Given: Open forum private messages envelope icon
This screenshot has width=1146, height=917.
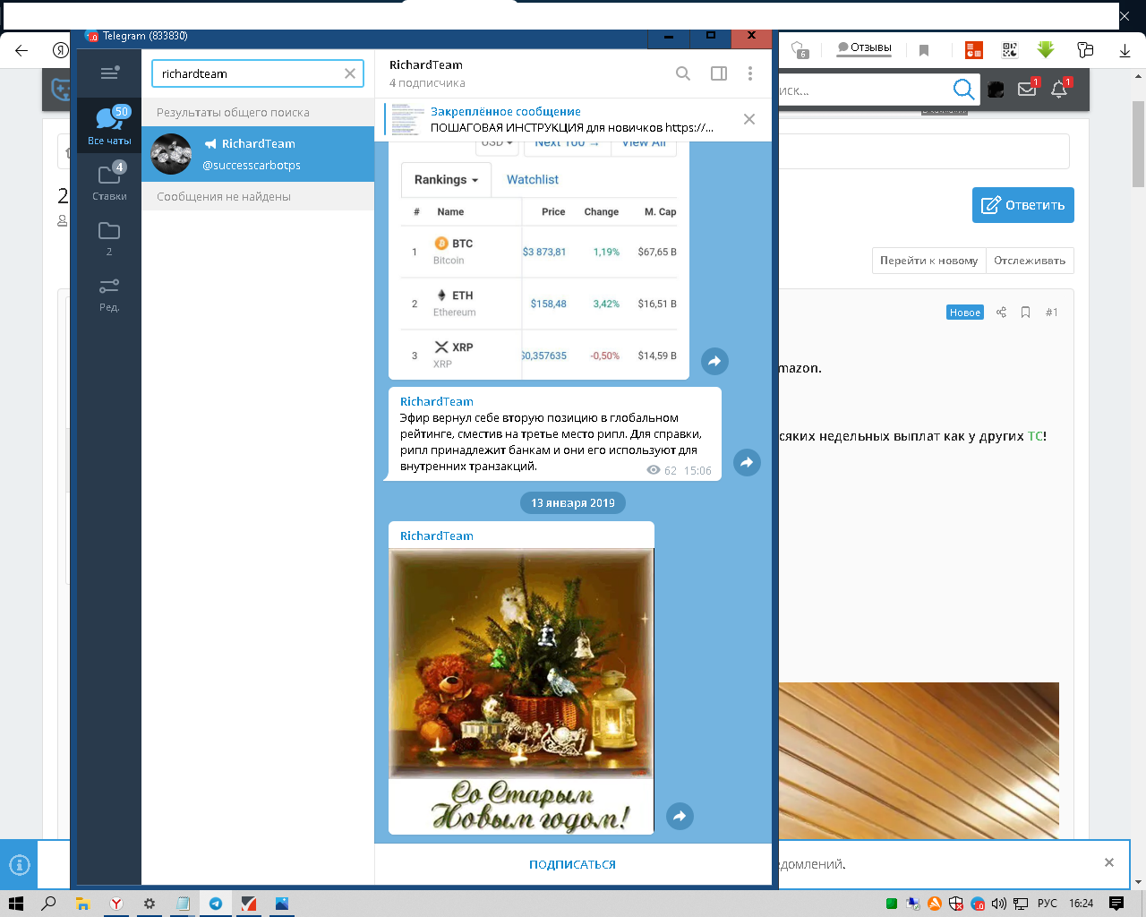Looking at the screenshot, I should [1028, 88].
